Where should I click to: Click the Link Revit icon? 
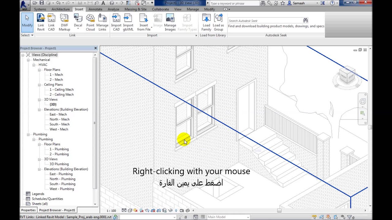41,22
